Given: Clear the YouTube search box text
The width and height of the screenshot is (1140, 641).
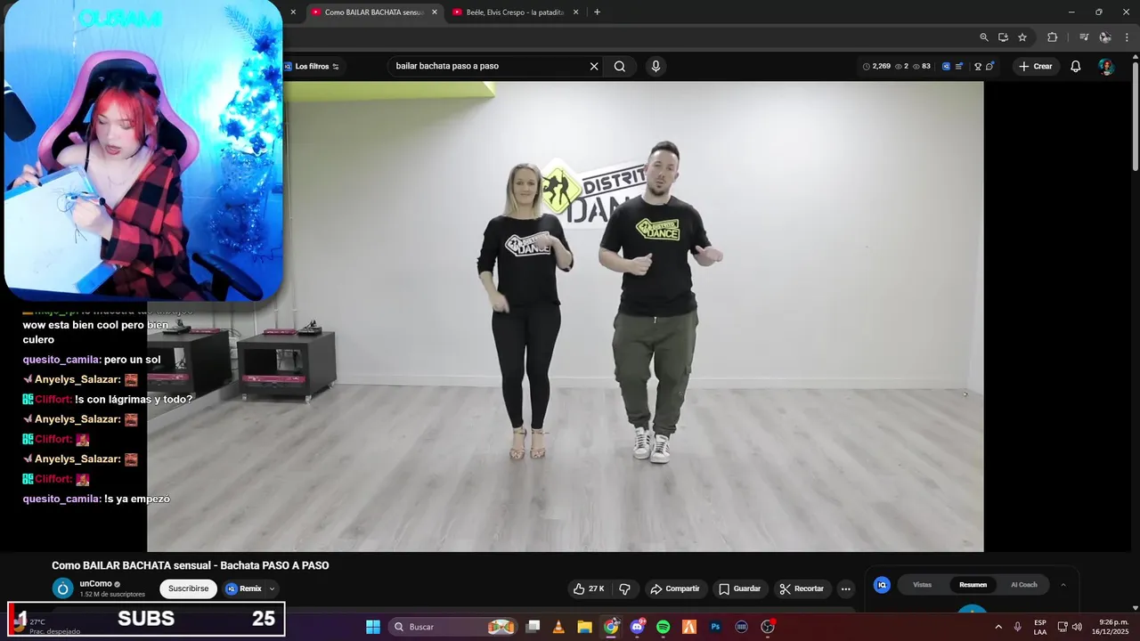Looking at the screenshot, I should (594, 66).
